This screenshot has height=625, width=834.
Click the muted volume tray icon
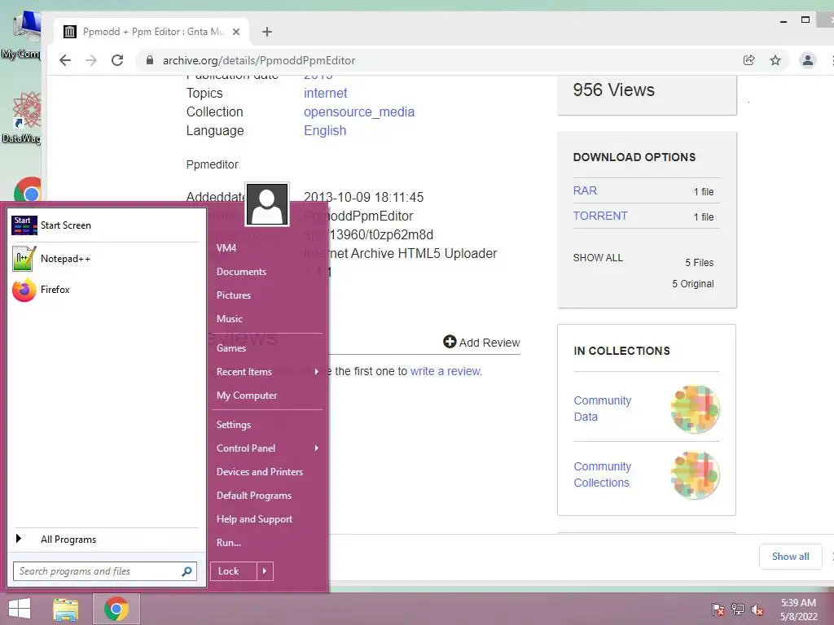pos(757,610)
